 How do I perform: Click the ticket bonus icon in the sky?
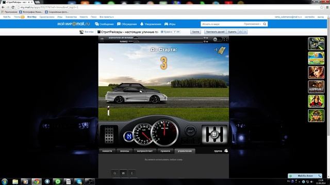tap(222, 50)
